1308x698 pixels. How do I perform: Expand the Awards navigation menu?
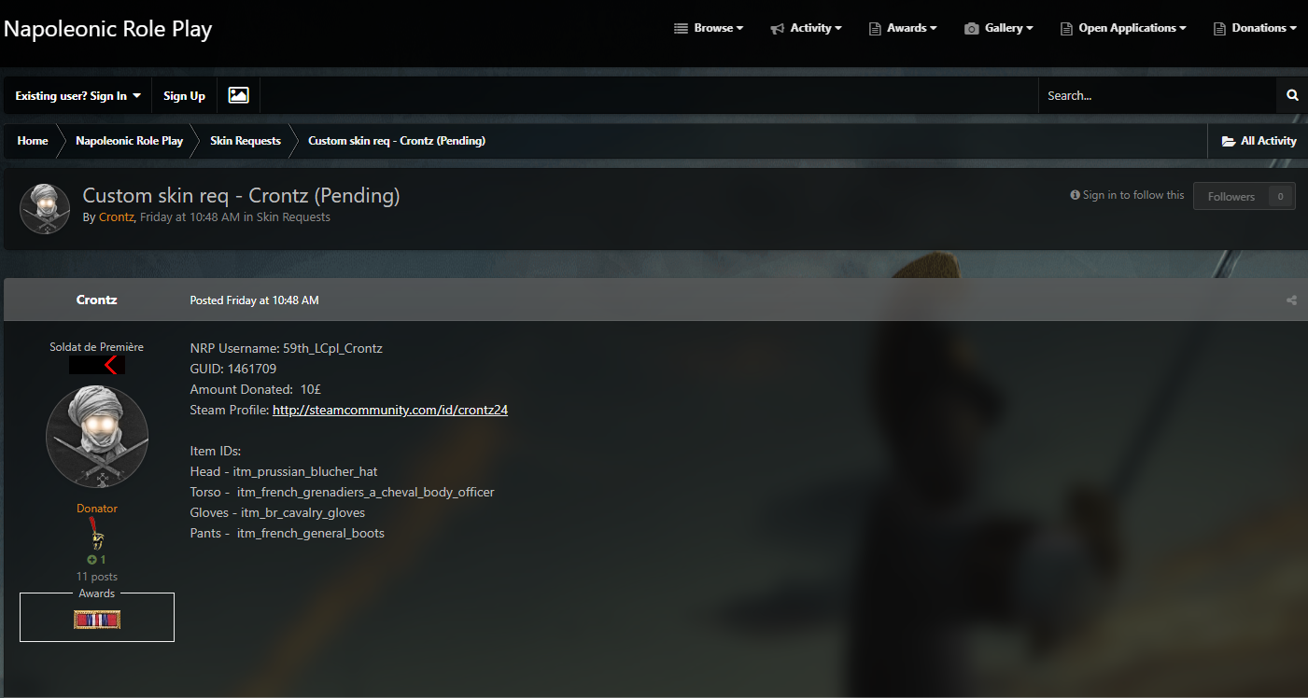point(903,28)
